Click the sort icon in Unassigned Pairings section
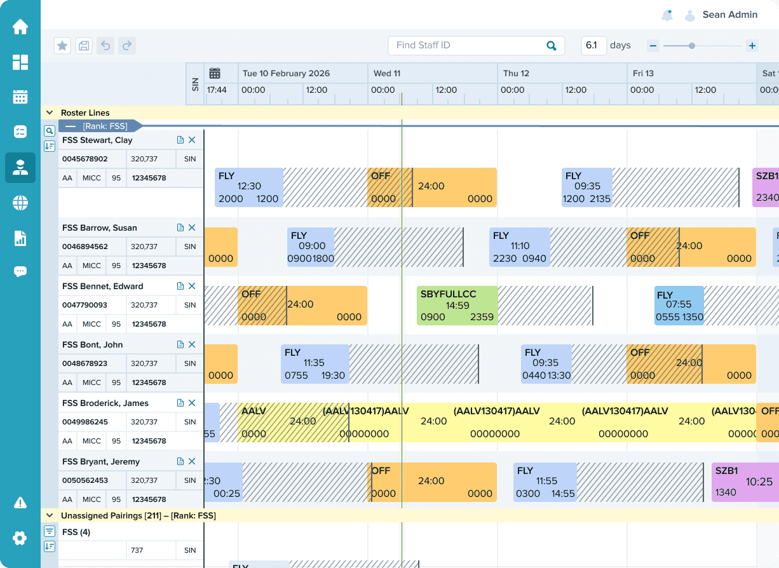Screen dimensions: 779x568 pyautogui.click(x=49, y=546)
